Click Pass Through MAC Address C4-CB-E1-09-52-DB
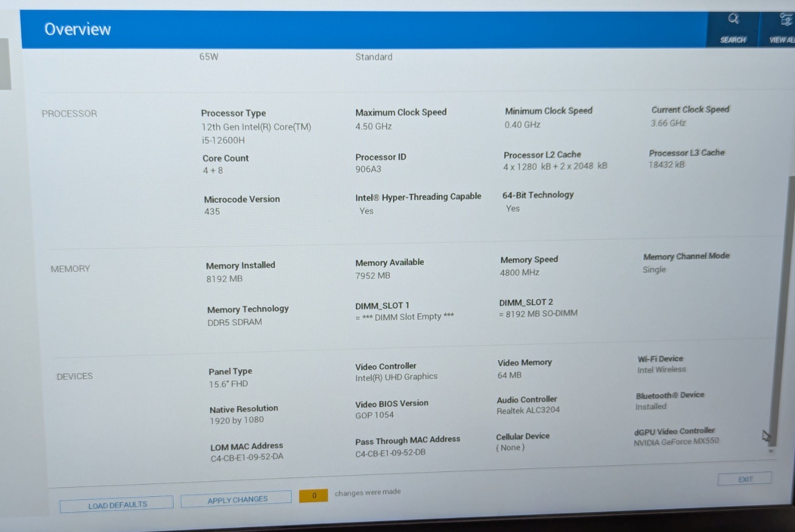Viewport: 795px width, 532px height. 390,452
